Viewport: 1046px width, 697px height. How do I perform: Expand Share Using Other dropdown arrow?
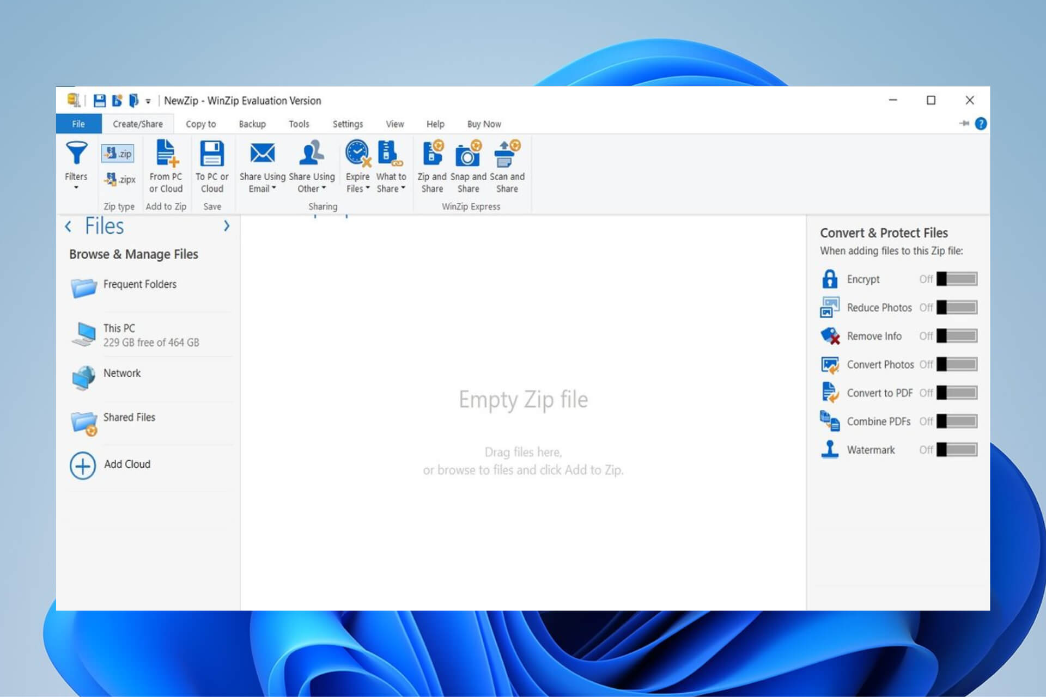(324, 188)
